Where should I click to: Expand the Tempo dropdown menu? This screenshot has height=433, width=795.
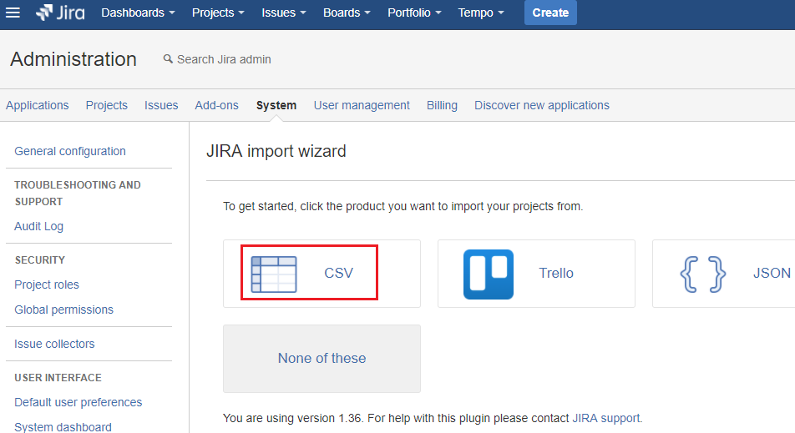[481, 13]
